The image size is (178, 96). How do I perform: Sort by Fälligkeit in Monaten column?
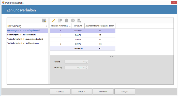coord(61,26)
